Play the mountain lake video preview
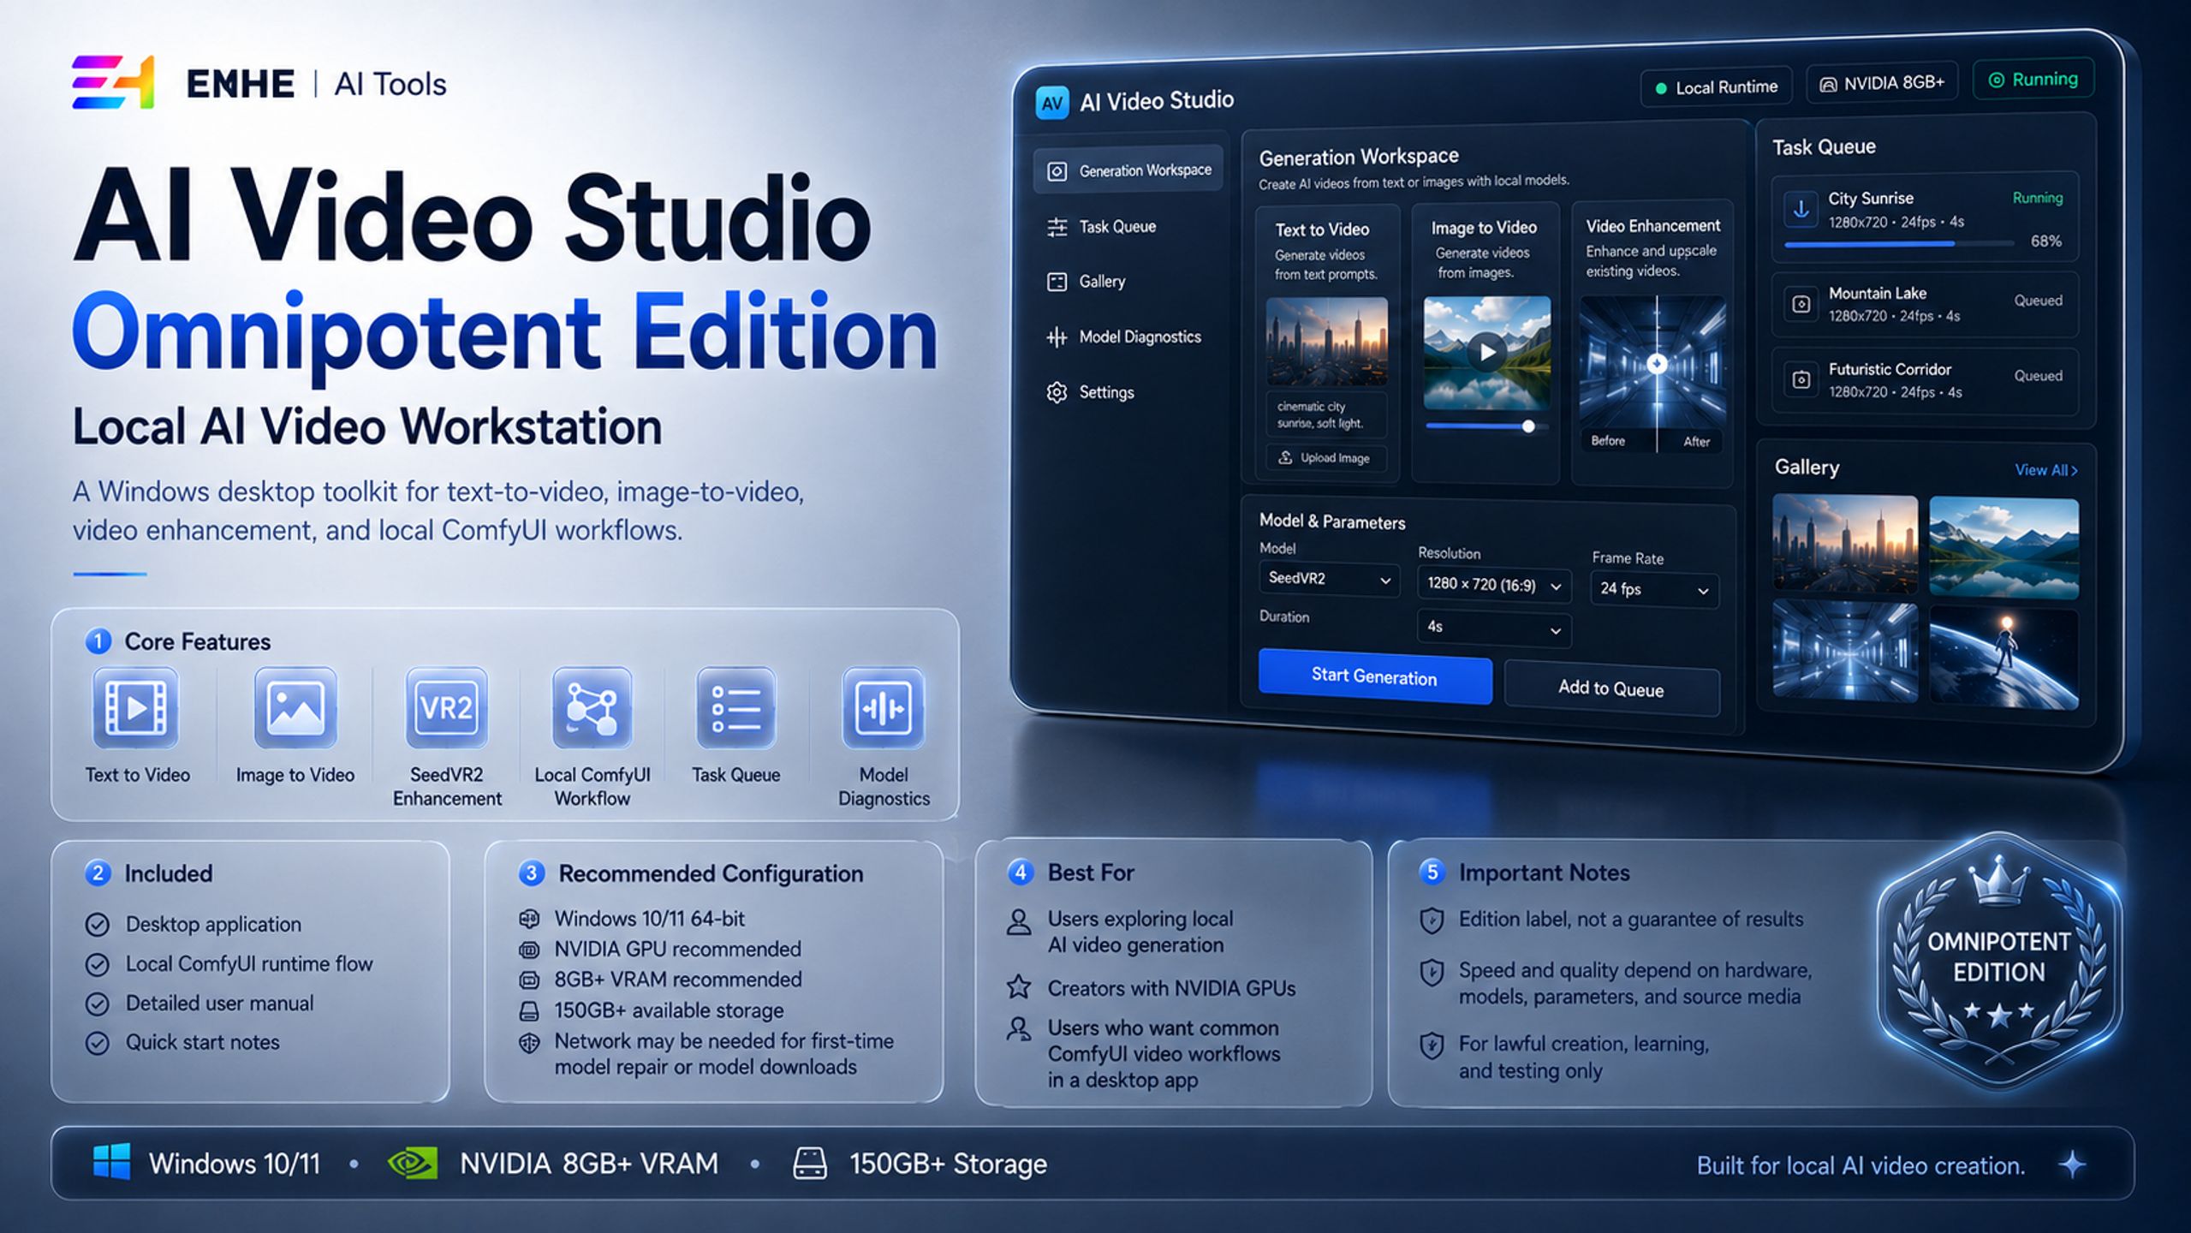 [x=1487, y=352]
